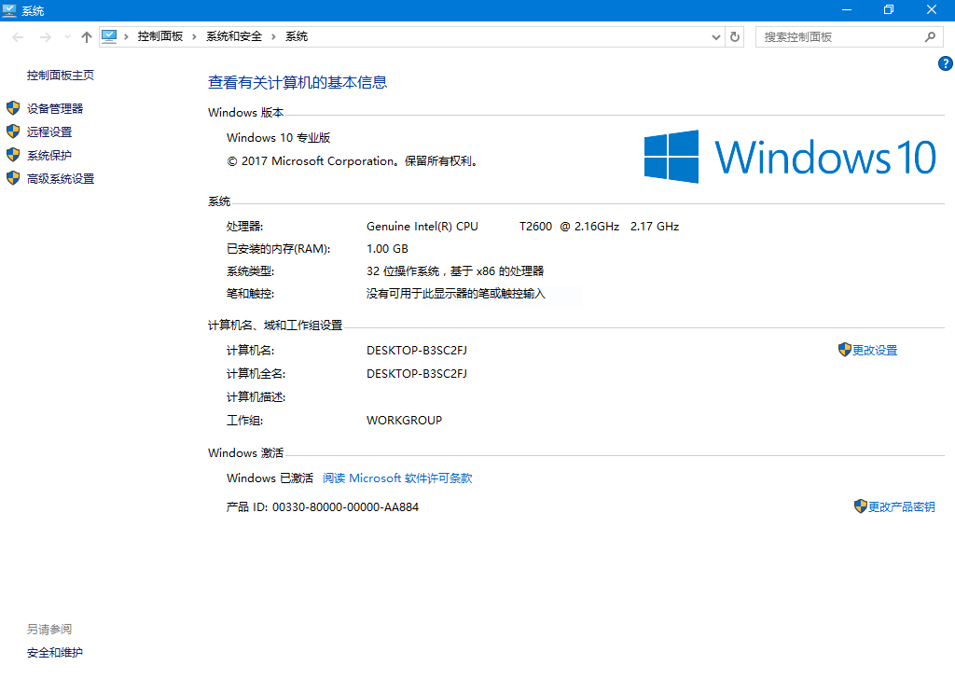Click the computer icon in the address bar

tap(110, 36)
